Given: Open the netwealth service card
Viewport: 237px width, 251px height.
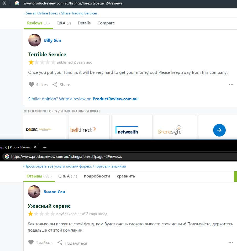Looking at the screenshot, I should tap(132, 127).
